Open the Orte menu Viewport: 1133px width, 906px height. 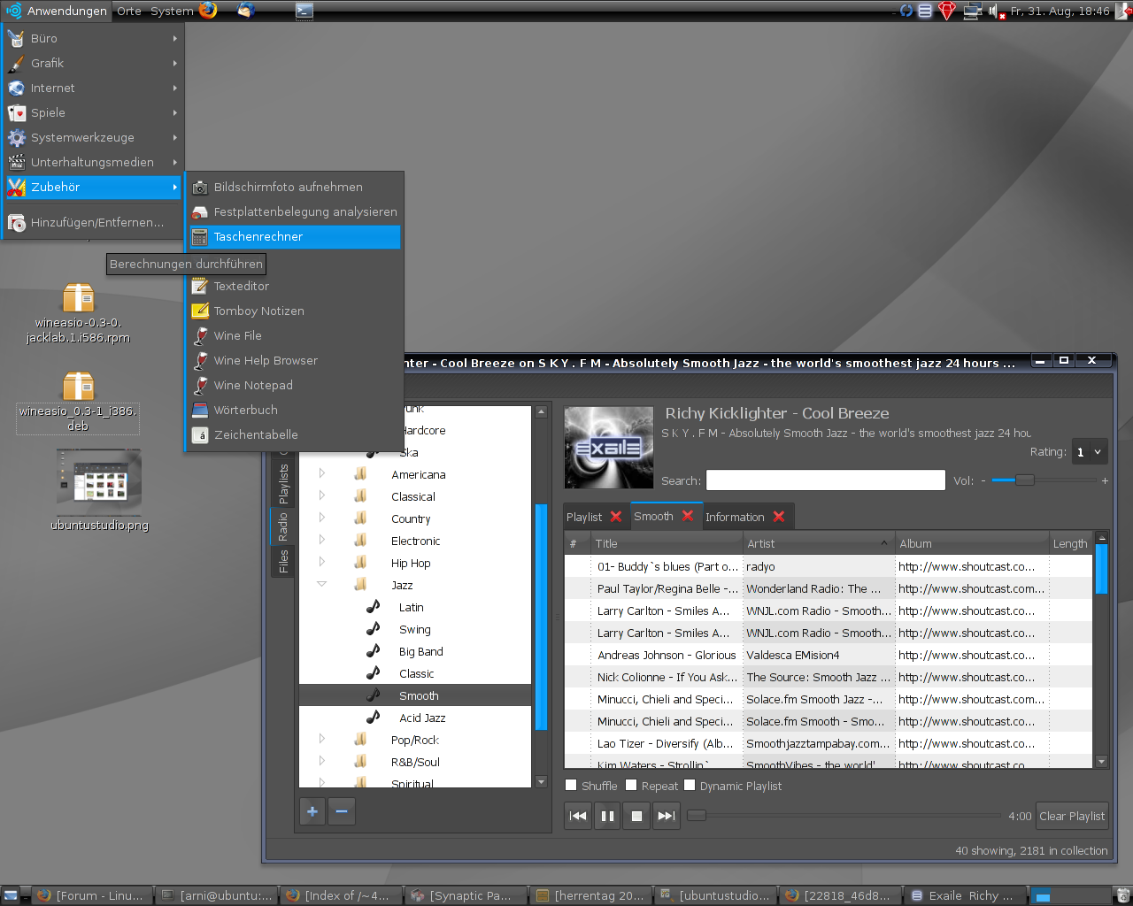(x=129, y=11)
